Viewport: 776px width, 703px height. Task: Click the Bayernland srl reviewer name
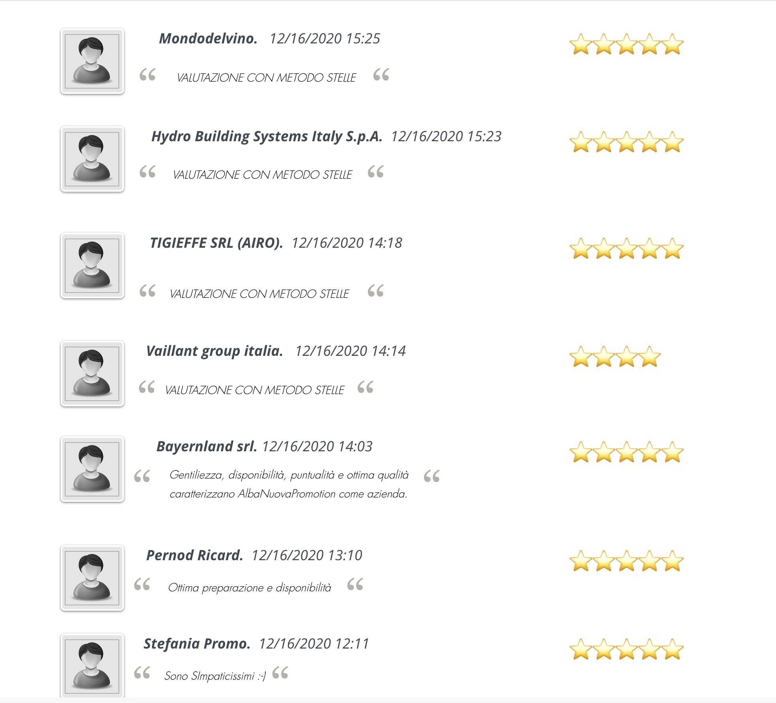click(206, 446)
